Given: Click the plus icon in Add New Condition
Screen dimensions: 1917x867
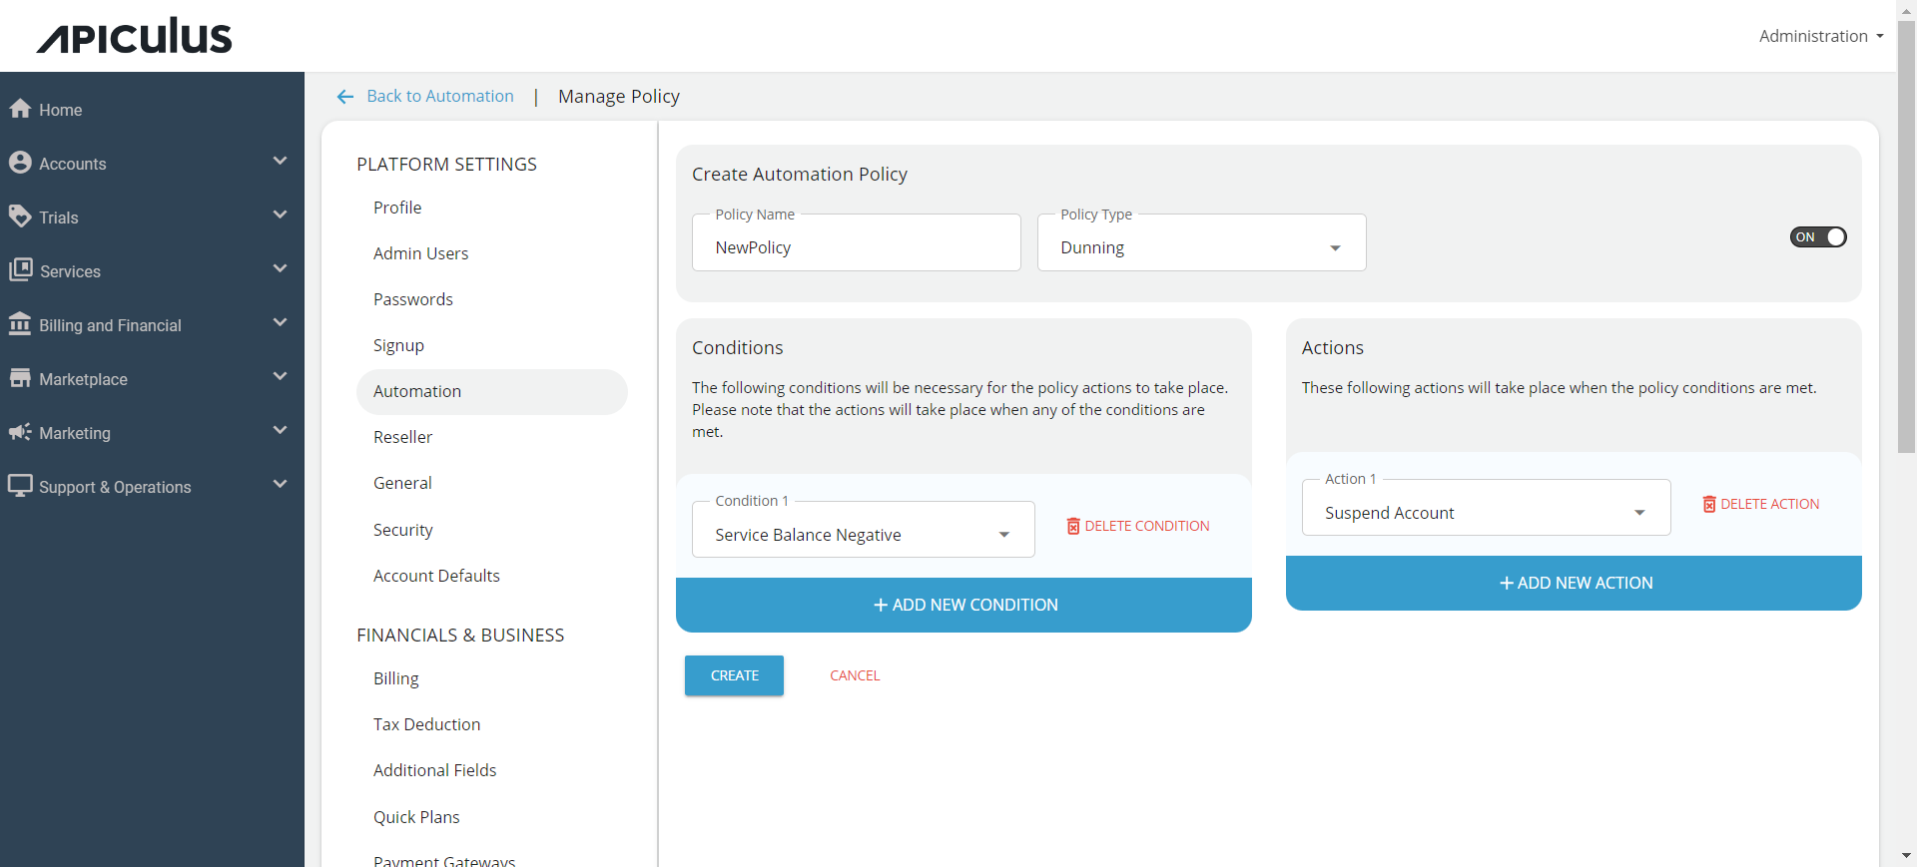Looking at the screenshot, I should click(x=881, y=605).
